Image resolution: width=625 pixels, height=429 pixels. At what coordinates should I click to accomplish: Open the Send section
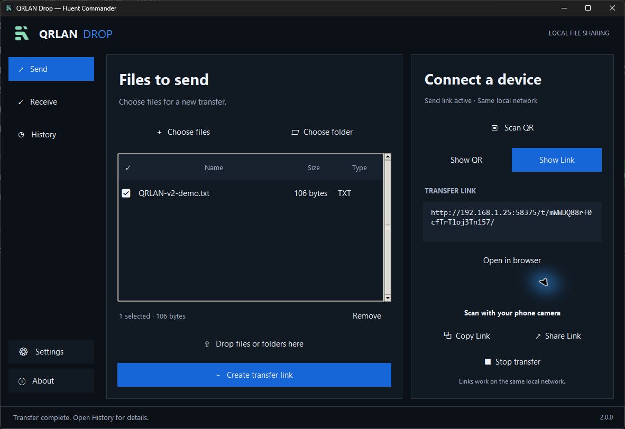51,69
